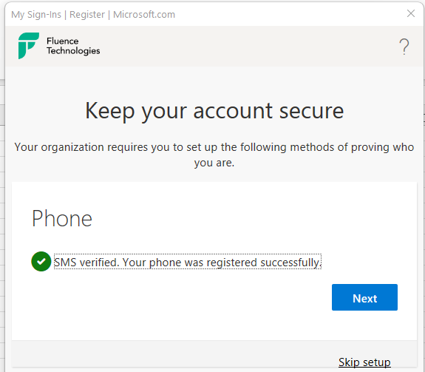425x372 pixels.
Task: Click the gray header banner beside the logo
Action: [x=244, y=46]
